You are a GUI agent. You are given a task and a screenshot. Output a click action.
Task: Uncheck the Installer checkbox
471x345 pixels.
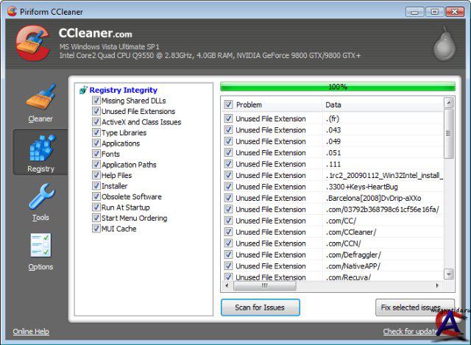tap(96, 185)
